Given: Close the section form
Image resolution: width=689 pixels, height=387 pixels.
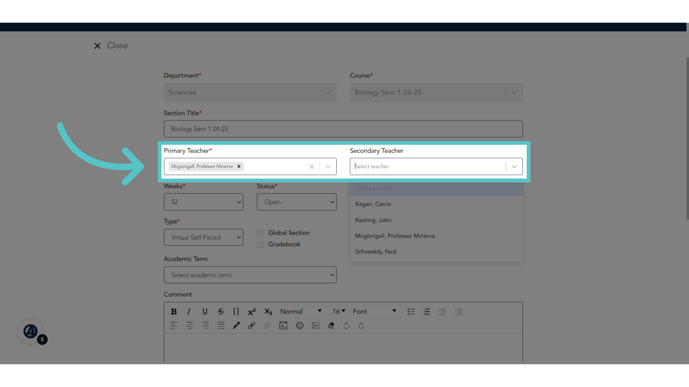Looking at the screenshot, I should pyautogui.click(x=111, y=46).
